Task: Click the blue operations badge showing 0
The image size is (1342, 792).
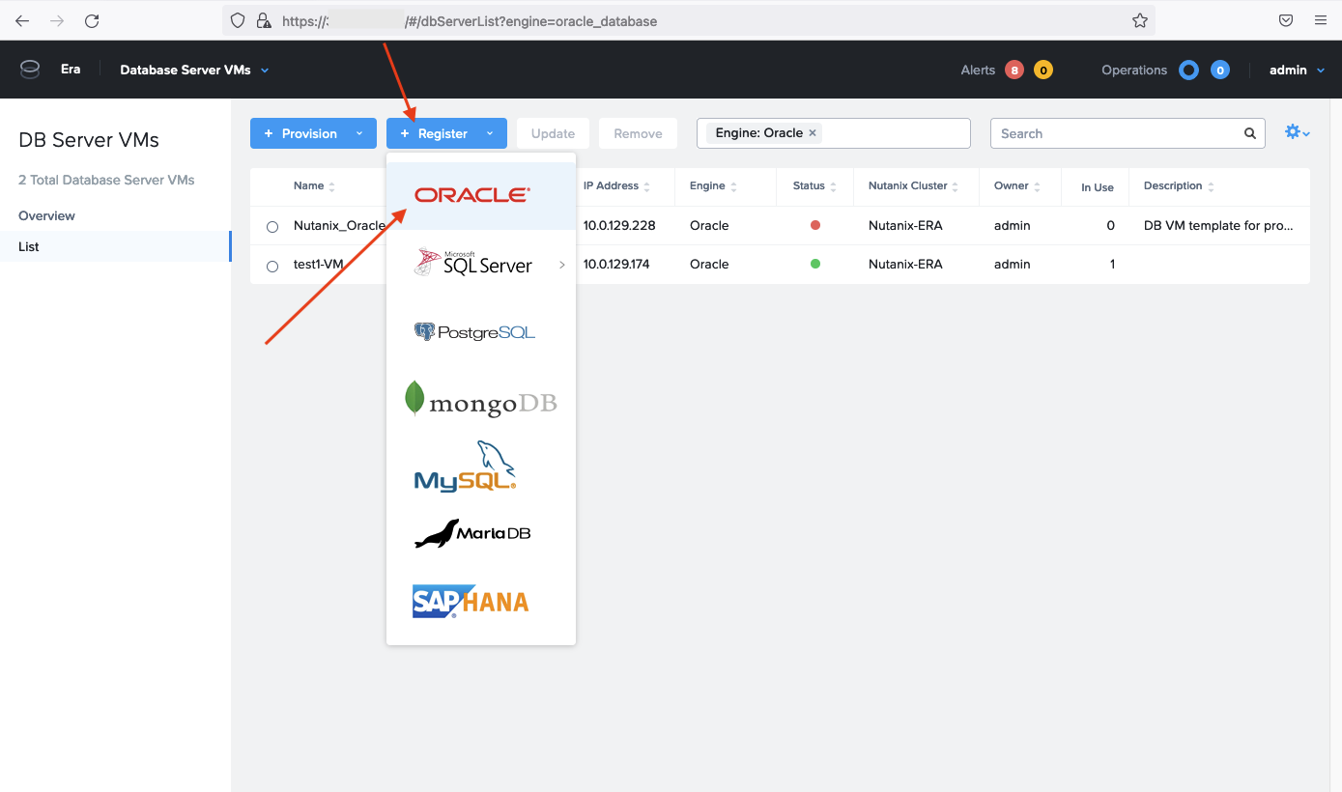Action: click(x=1220, y=70)
